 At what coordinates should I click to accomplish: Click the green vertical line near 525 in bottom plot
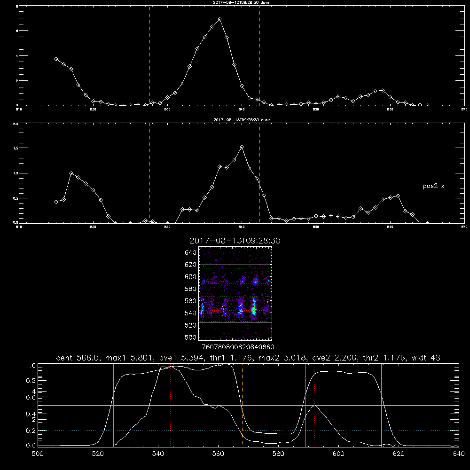pos(113,405)
